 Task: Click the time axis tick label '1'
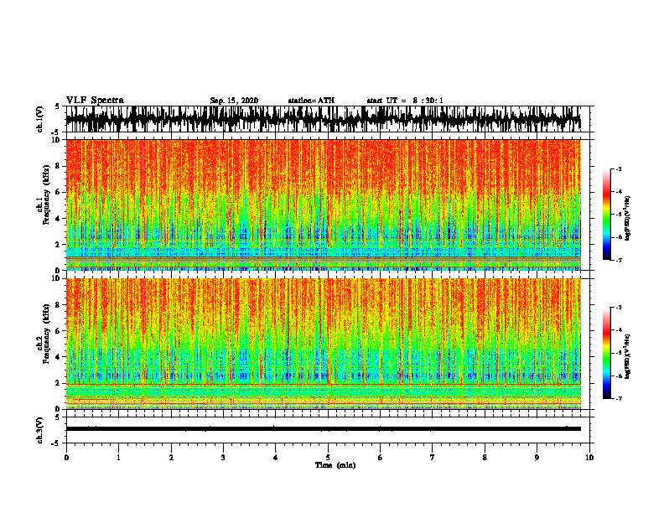point(118,458)
